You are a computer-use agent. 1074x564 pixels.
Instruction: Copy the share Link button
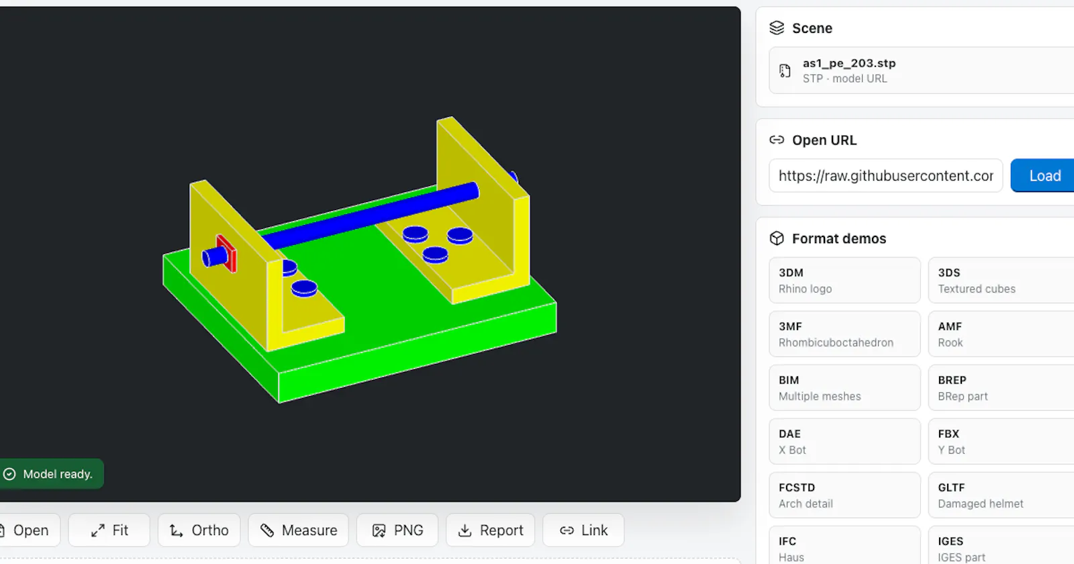click(583, 530)
